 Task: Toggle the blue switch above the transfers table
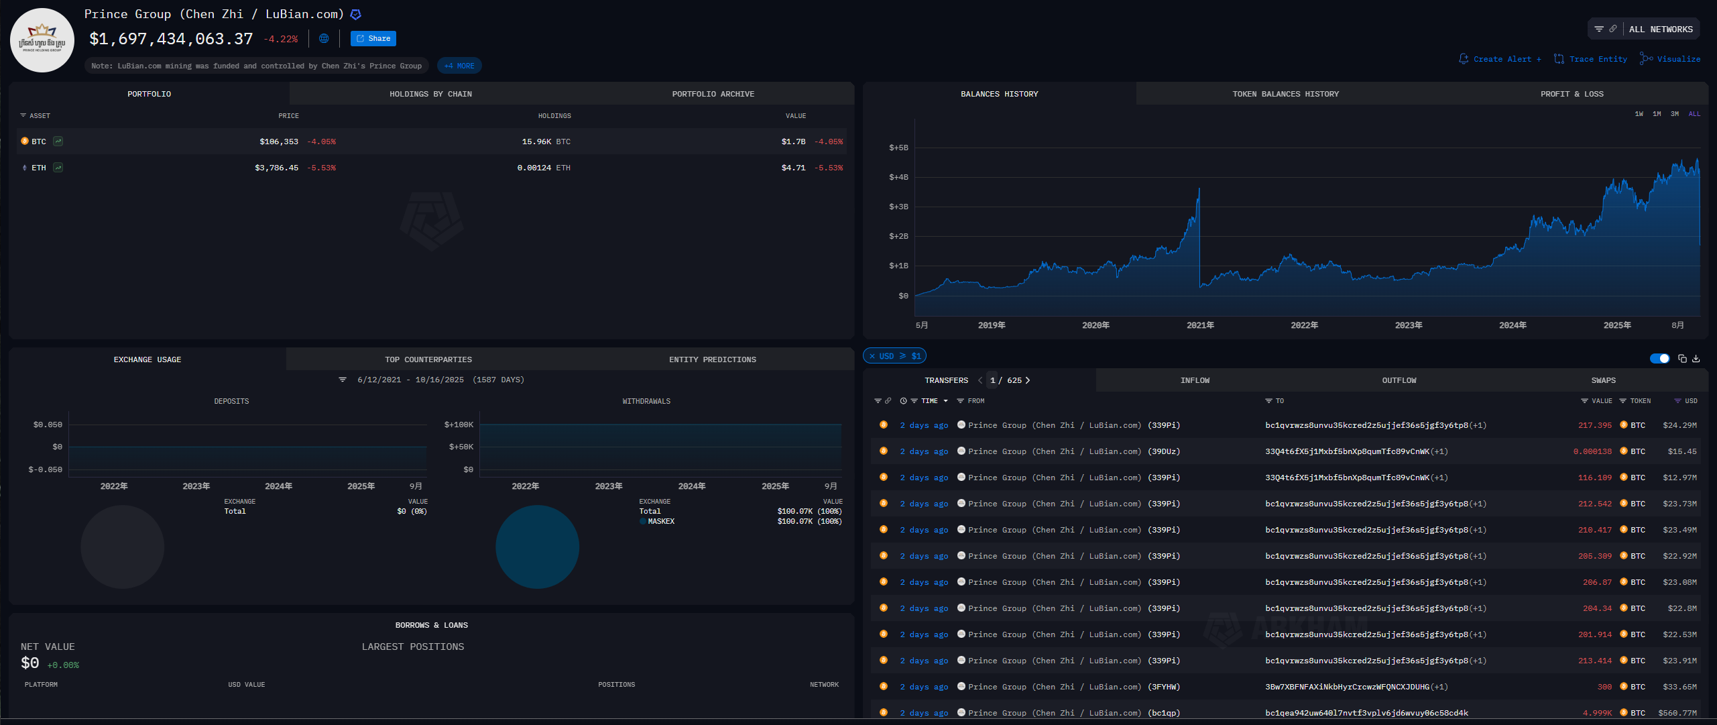click(1659, 359)
